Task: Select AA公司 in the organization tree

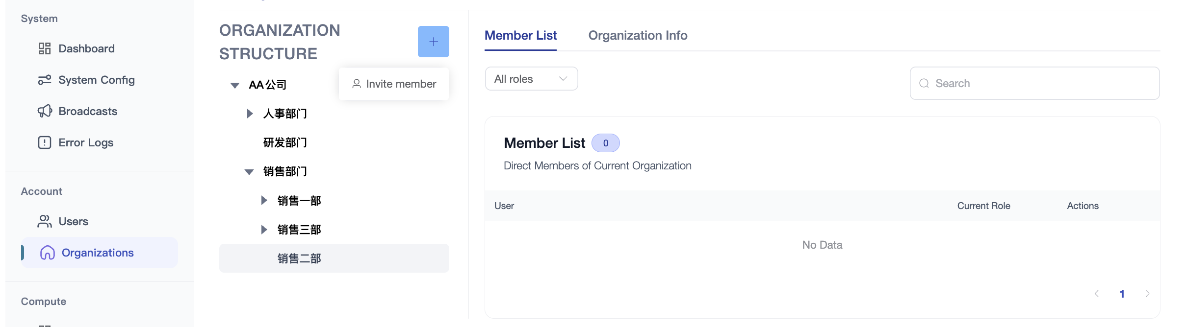Action: pos(268,85)
